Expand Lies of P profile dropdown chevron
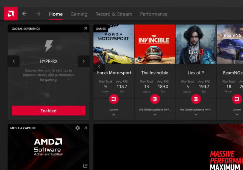 point(196,114)
